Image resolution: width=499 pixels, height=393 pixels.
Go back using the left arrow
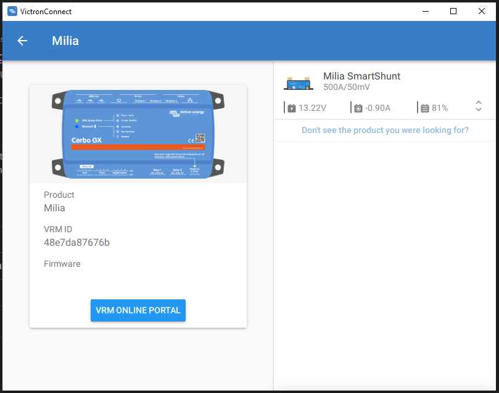(x=22, y=41)
